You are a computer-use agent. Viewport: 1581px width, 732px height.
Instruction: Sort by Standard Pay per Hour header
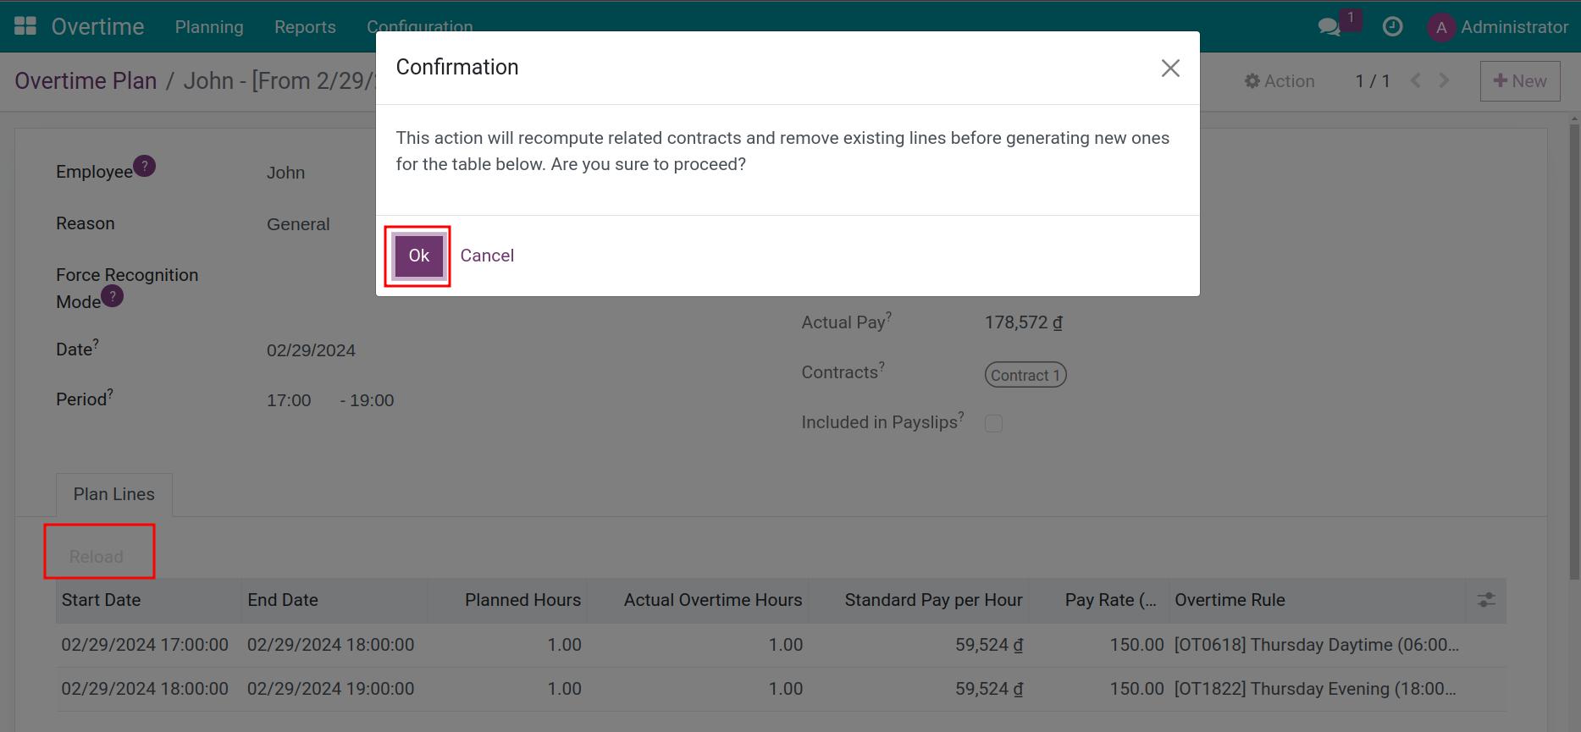(919, 600)
